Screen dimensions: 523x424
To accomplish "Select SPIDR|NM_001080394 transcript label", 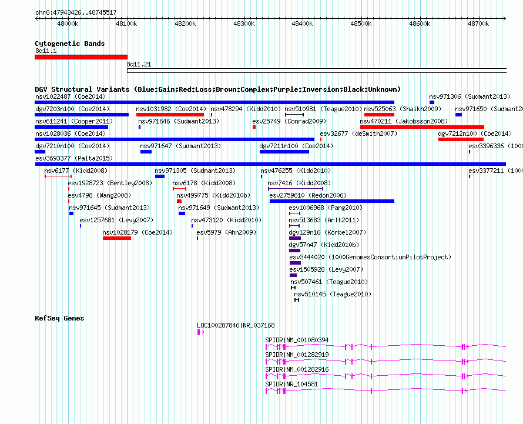I will (x=297, y=340).
